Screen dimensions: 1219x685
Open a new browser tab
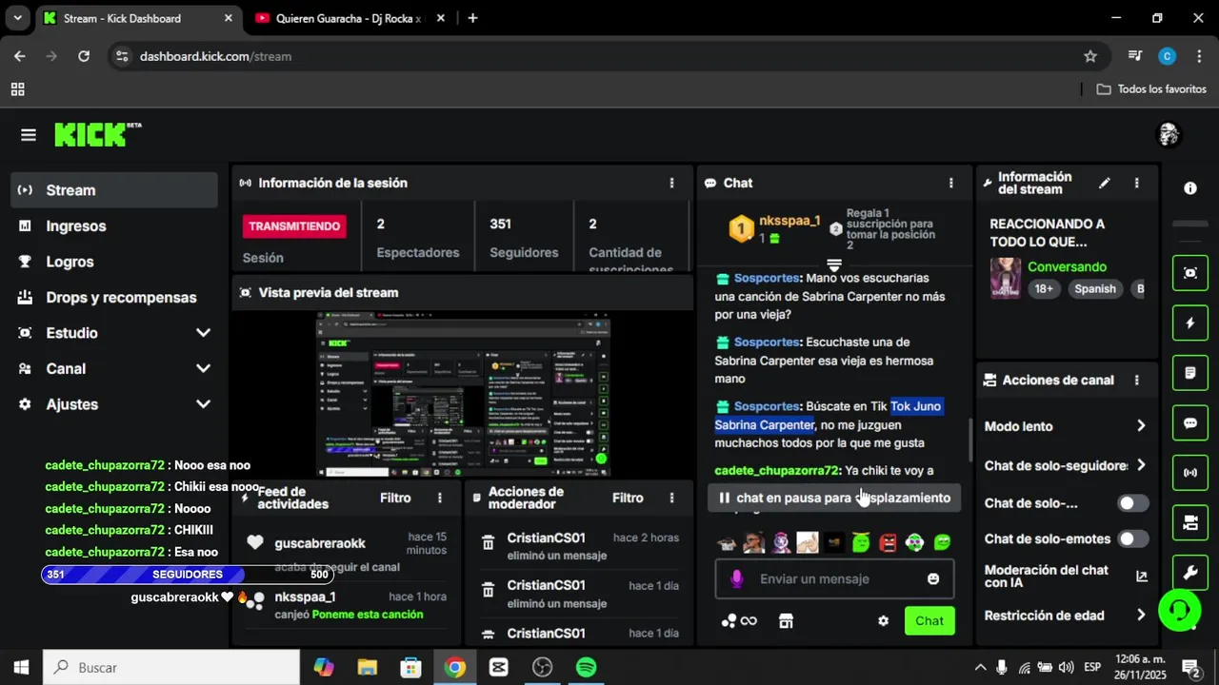point(472,18)
